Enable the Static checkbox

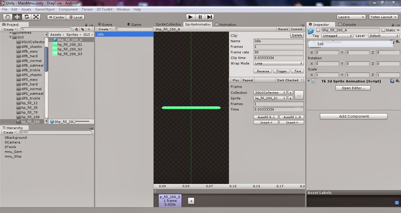(383, 30)
